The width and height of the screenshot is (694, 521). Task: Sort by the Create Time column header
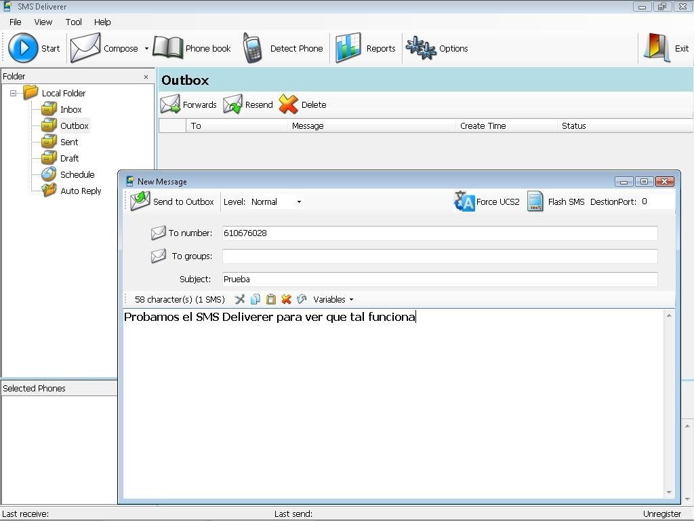[x=506, y=126]
